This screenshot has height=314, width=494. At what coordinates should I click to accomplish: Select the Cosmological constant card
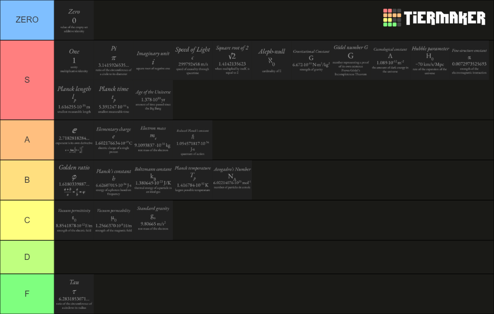390,60
